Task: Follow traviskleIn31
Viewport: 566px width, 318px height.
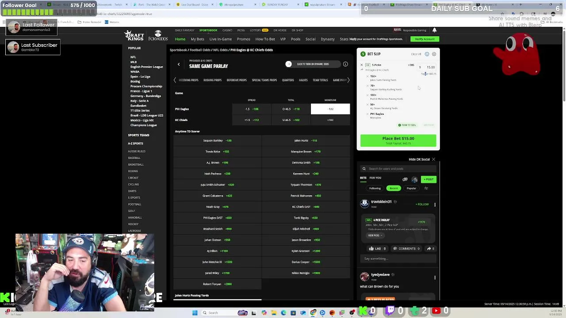Action: [422, 204]
